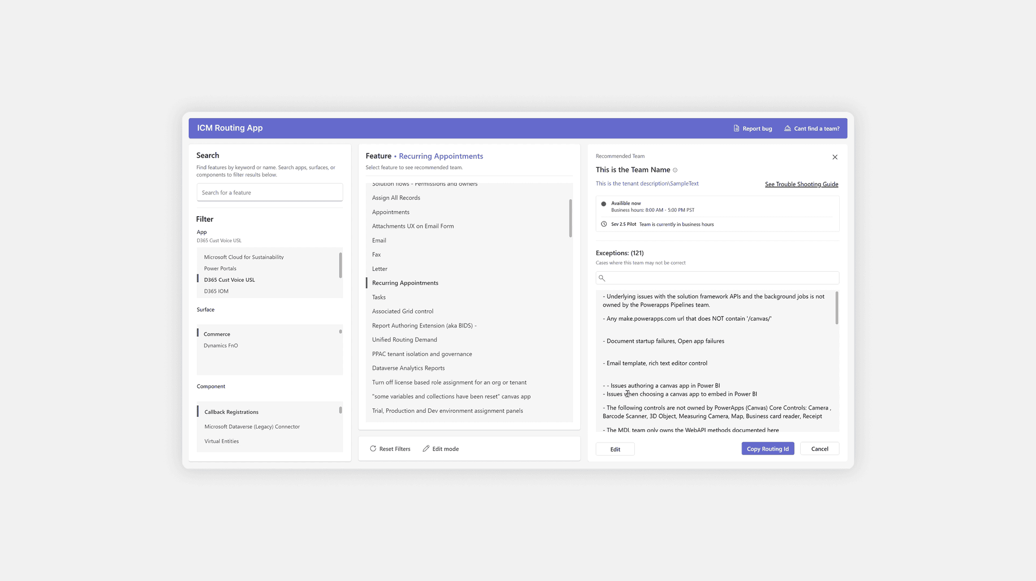Click the info icon beside Team Name
The width and height of the screenshot is (1036, 581).
675,170
